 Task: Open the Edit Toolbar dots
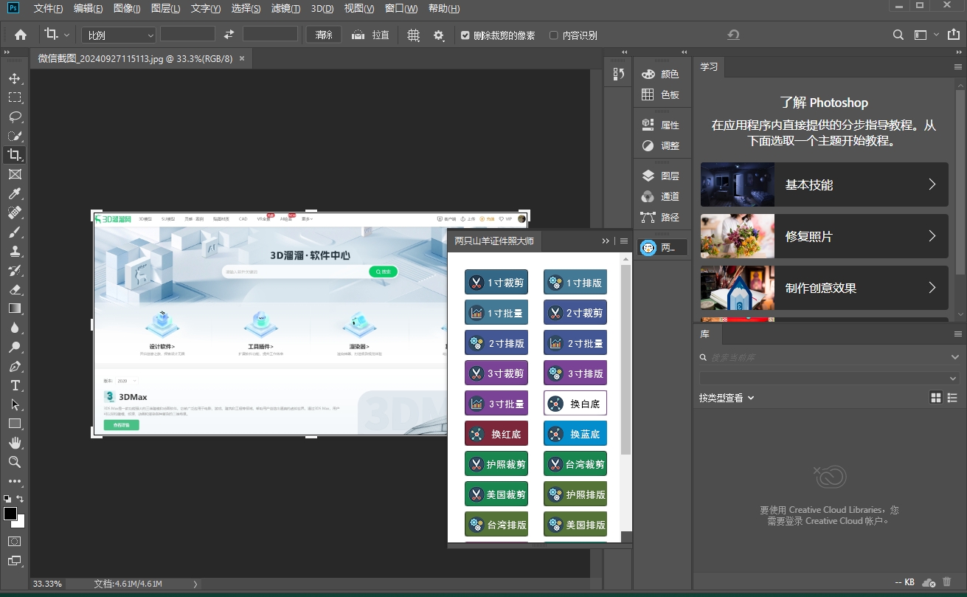tap(15, 481)
